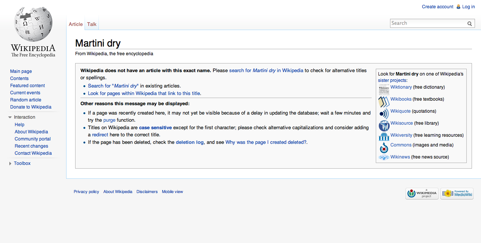Open the Wikinews text link
Viewport: 481px width, 243px height.
tap(400, 157)
